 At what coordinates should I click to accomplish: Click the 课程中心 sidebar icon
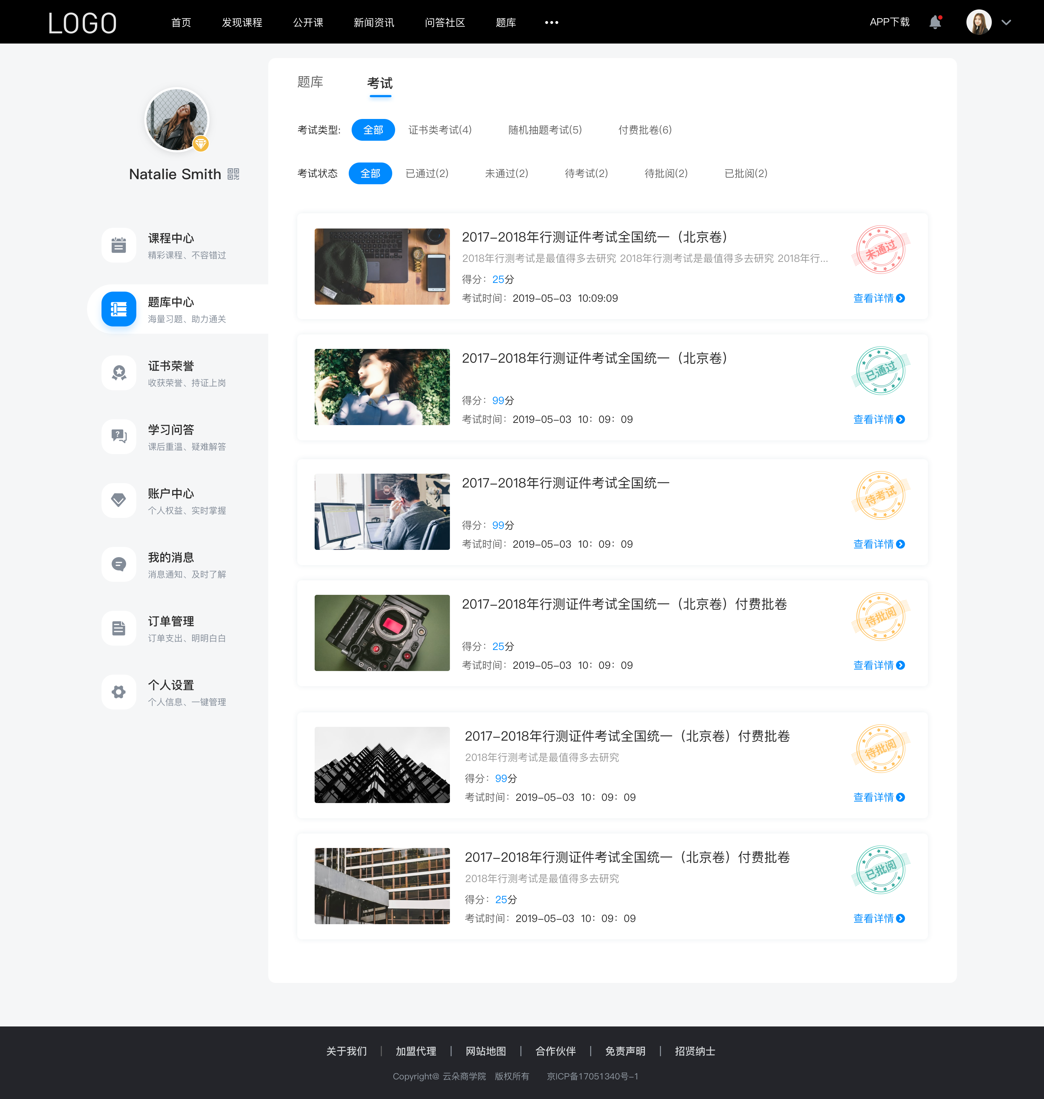(x=118, y=244)
